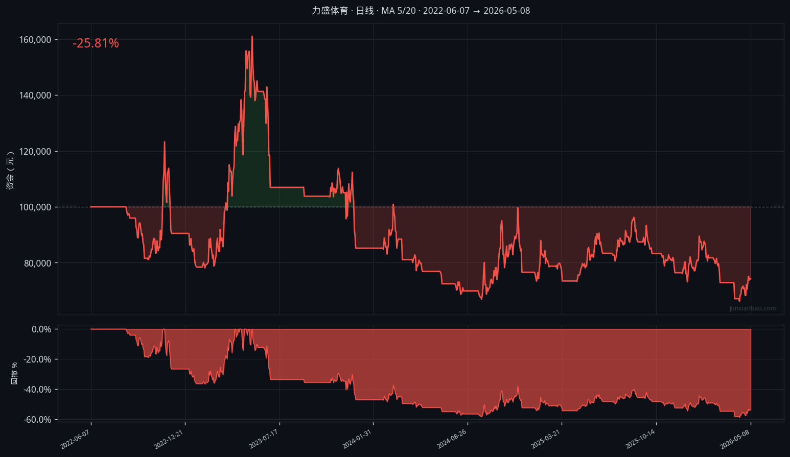Click the -20.0% drawdown axis label
Image resolution: width=790 pixels, height=457 pixels.
[x=38, y=359]
